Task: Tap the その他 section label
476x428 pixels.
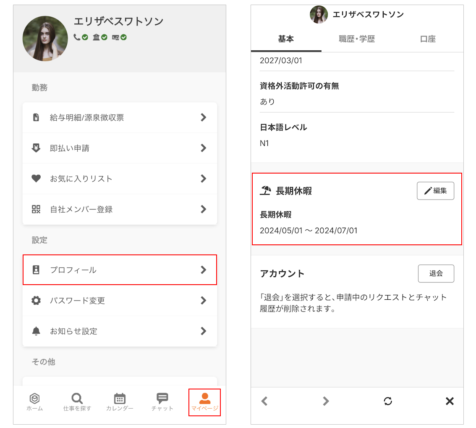Action: point(43,362)
